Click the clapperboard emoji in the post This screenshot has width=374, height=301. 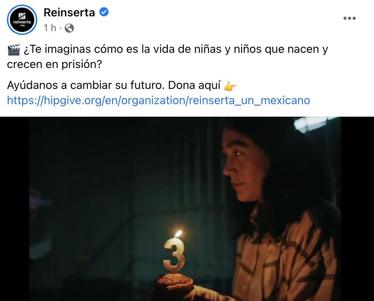point(14,50)
